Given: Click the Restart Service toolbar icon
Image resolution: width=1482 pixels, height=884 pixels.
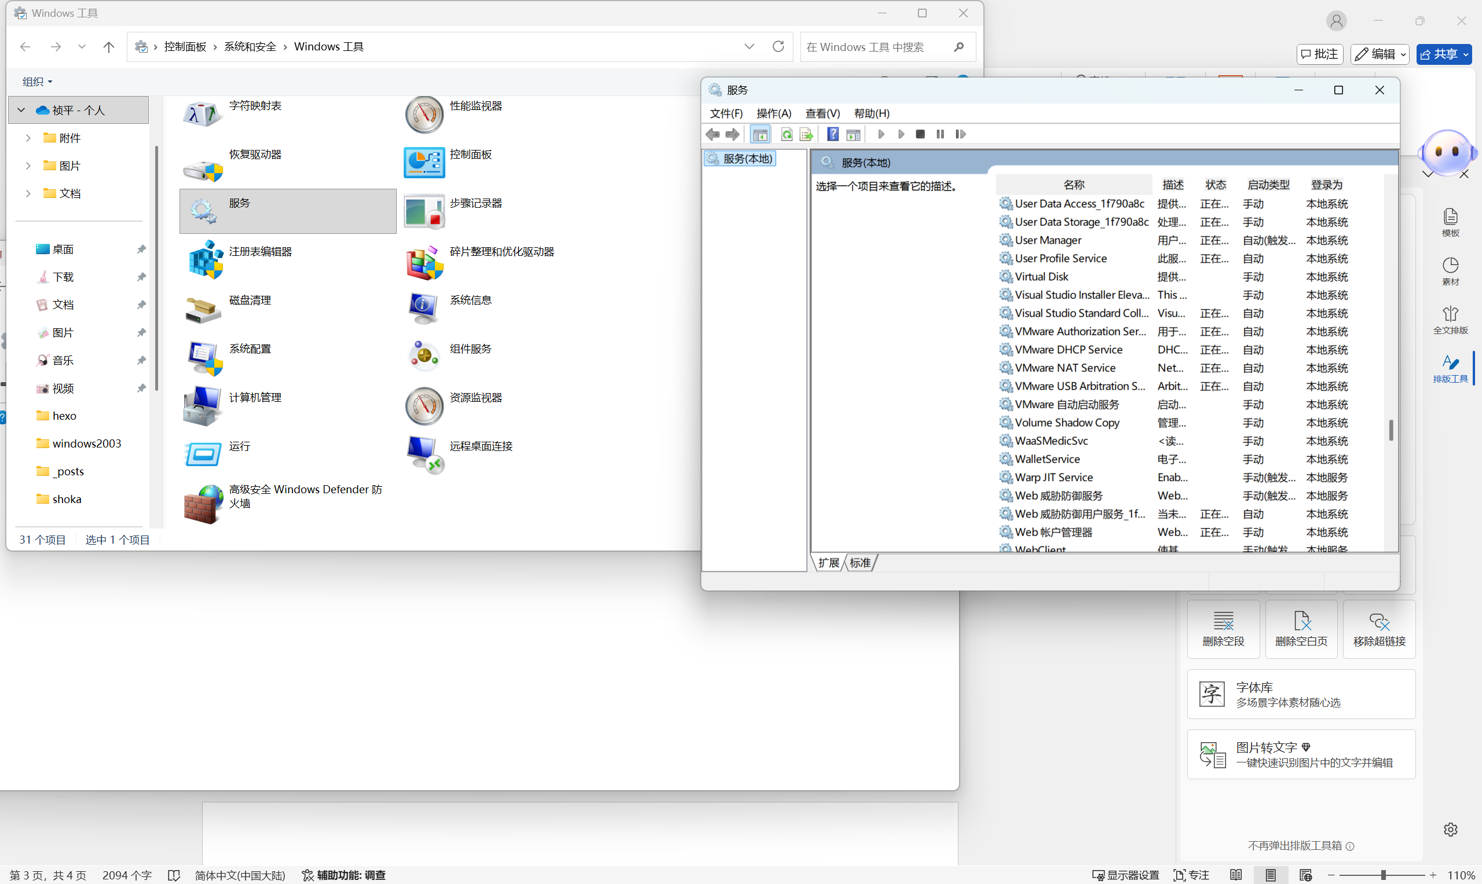Looking at the screenshot, I should pos(960,134).
